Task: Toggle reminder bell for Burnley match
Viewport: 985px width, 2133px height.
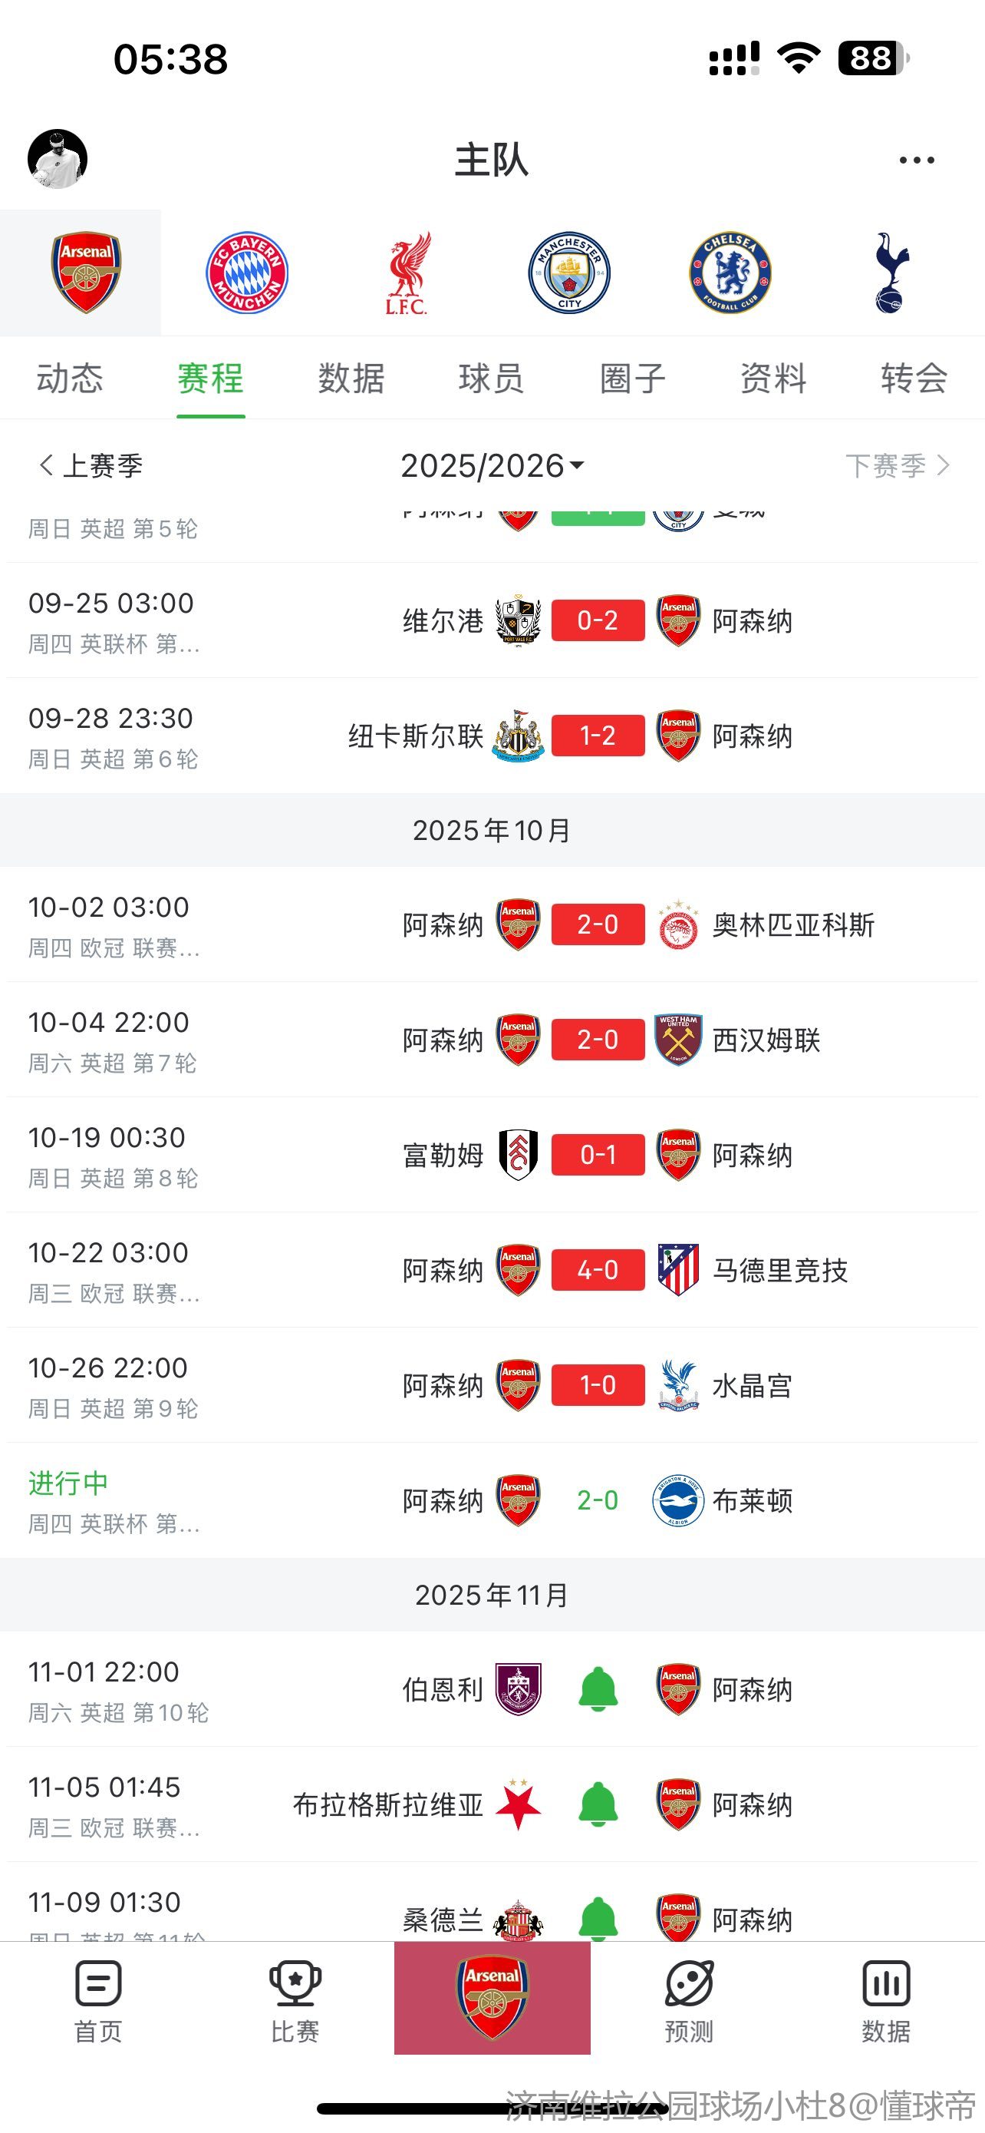Action: (x=598, y=1689)
